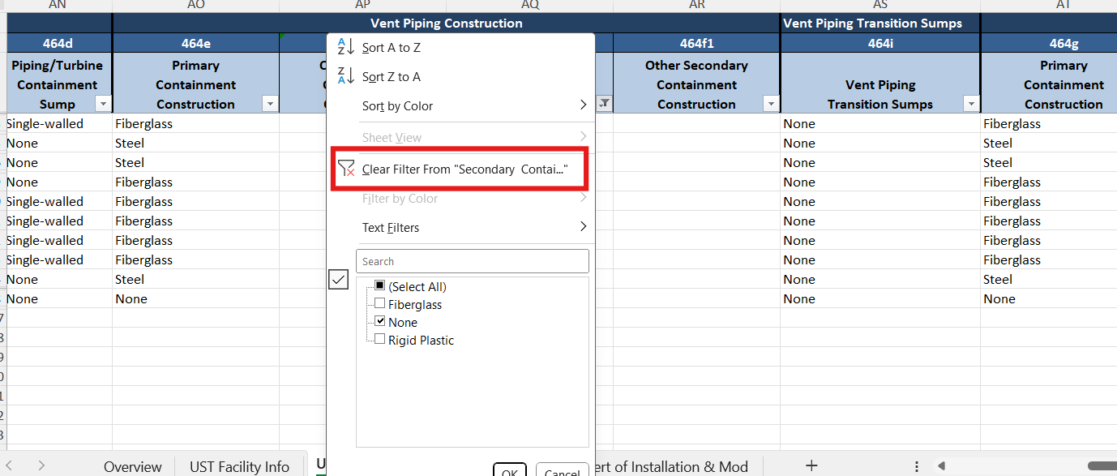Open filter dropdown for Other Secondary Containment Construction

(x=771, y=104)
